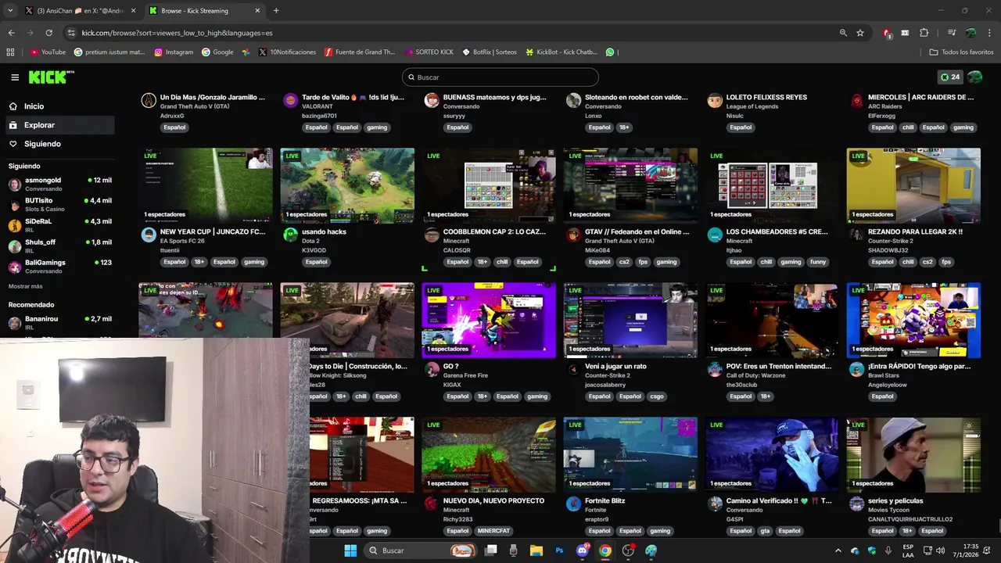The image size is (1001, 563).
Task: Open the 'series y peliculas' stream title
Action: coord(895,500)
